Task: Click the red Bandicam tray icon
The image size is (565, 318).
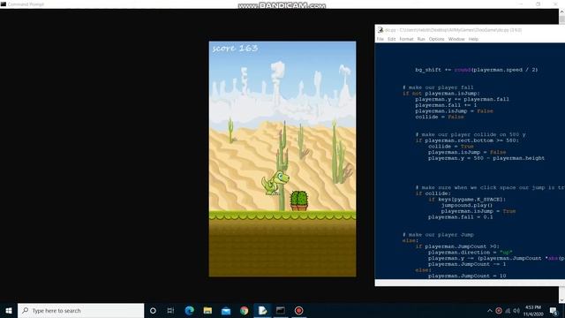Action: (499, 310)
